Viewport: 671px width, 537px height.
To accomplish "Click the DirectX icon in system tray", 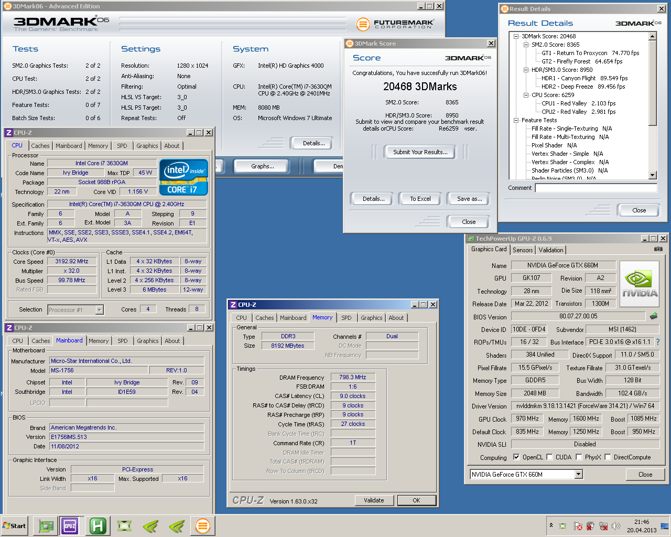I will tap(562, 526).
